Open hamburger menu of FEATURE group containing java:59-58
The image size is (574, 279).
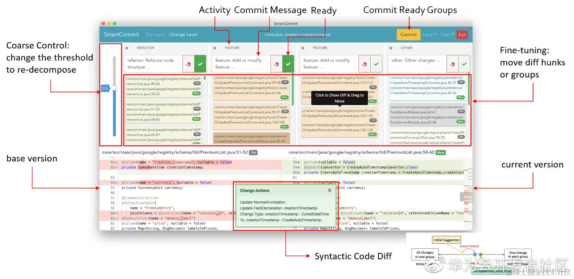tap(215, 48)
